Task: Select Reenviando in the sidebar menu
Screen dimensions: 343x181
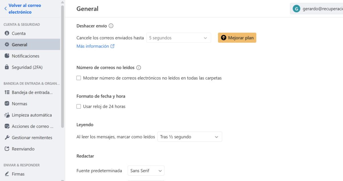Action: pyautogui.click(x=23, y=149)
